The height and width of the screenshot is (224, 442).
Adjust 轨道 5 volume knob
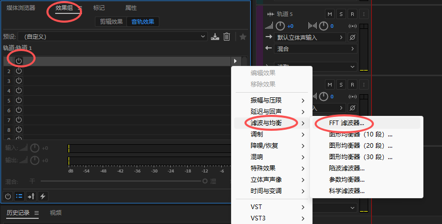280,26
